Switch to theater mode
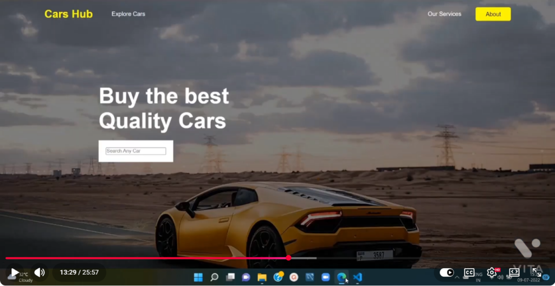Screen dimensions: 555x286 [514, 272]
